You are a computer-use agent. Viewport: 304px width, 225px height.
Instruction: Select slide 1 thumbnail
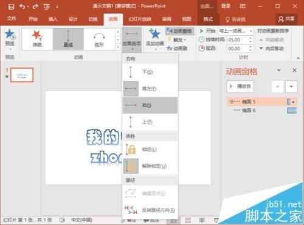point(22,75)
